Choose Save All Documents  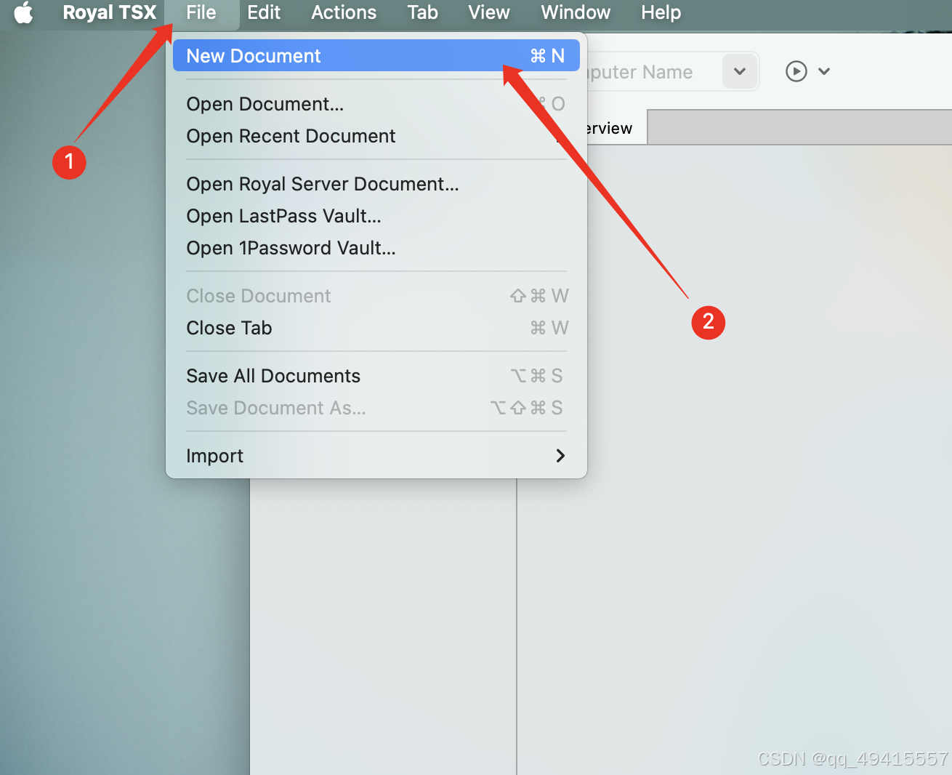click(376, 376)
